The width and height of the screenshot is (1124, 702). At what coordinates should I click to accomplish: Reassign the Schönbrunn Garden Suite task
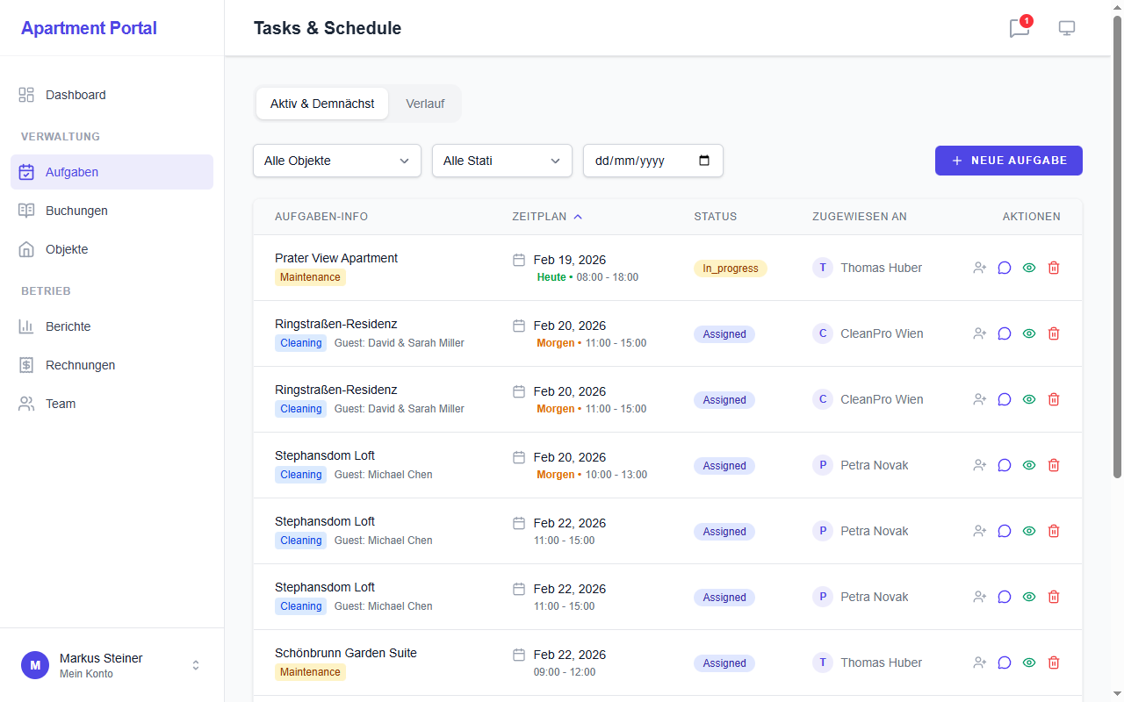pos(980,663)
